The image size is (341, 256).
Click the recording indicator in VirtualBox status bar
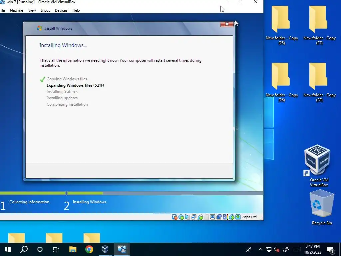219,217
